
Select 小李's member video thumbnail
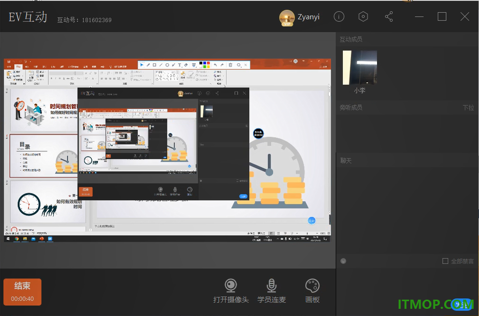point(360,67)
